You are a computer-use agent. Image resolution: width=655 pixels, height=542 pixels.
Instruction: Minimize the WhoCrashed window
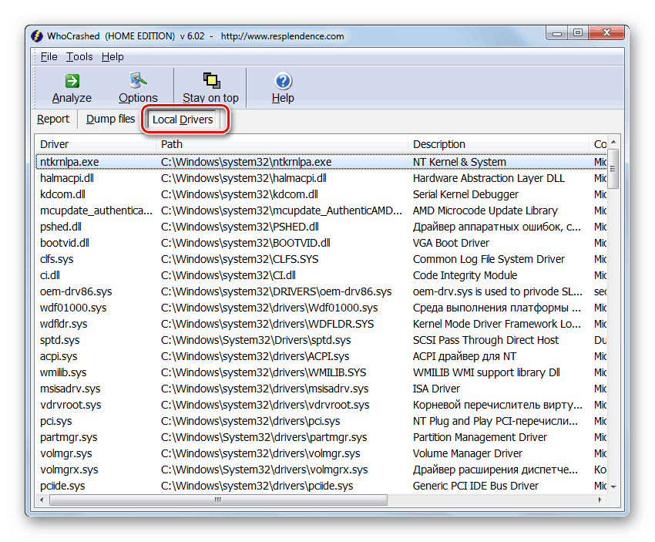click(x=557, y=33)
